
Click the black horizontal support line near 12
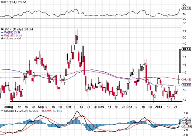[x=90, y=102]
